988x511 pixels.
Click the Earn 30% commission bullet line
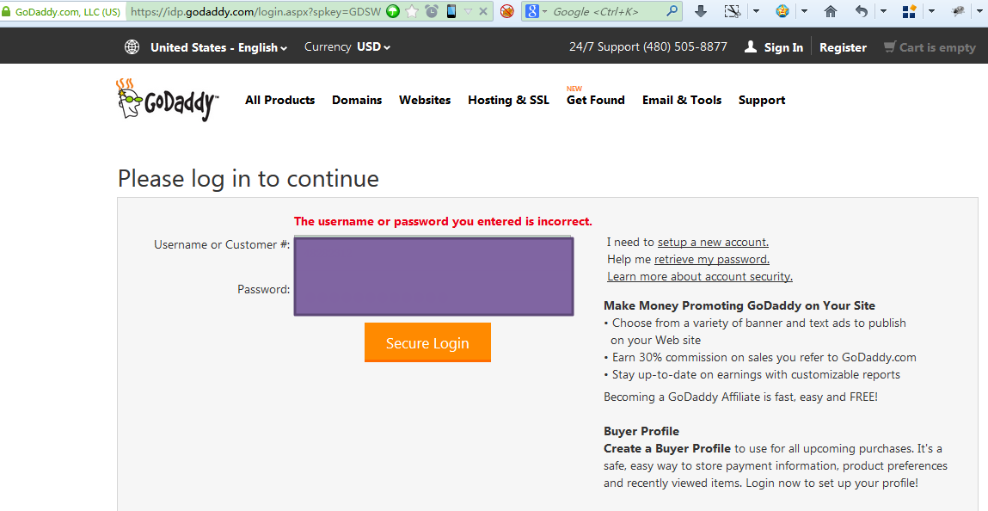coord(760,357)
